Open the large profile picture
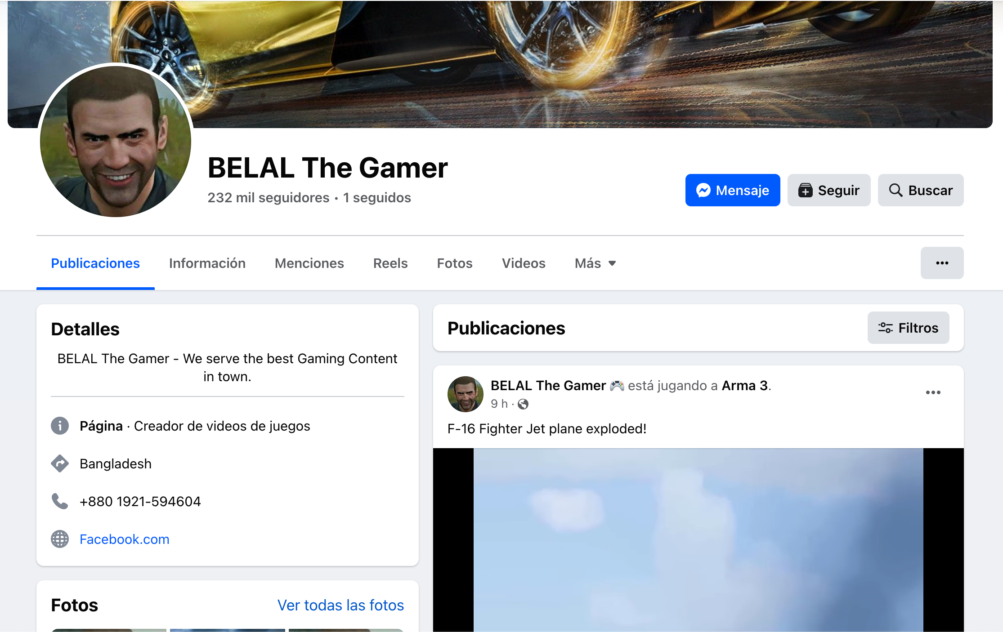This screenshot has width=1003, height=632. pyautogui.click(x=116, y=141)
